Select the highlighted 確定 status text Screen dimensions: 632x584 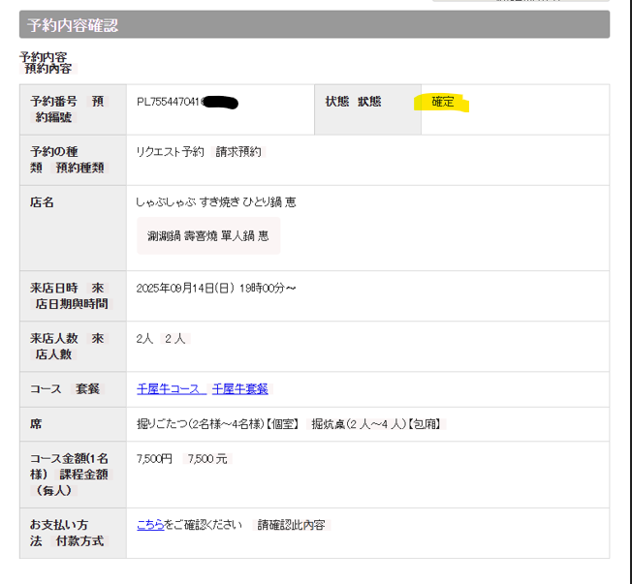point(443,102)
